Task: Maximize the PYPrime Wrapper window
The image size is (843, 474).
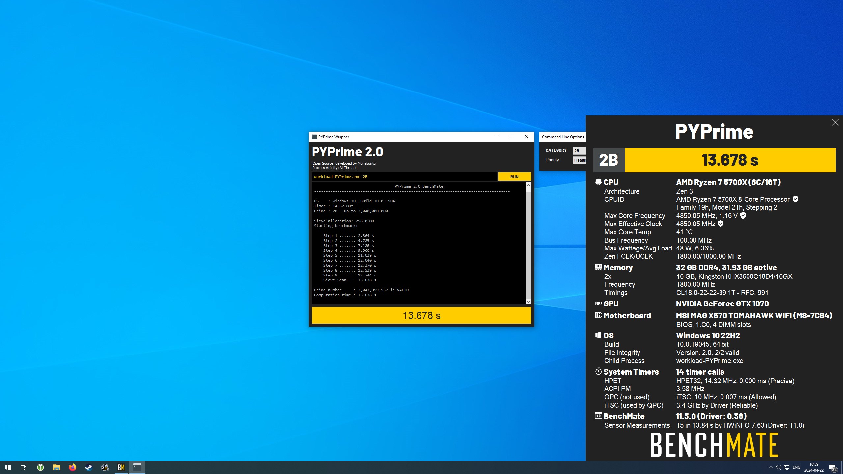Action: tap(511, 137)
